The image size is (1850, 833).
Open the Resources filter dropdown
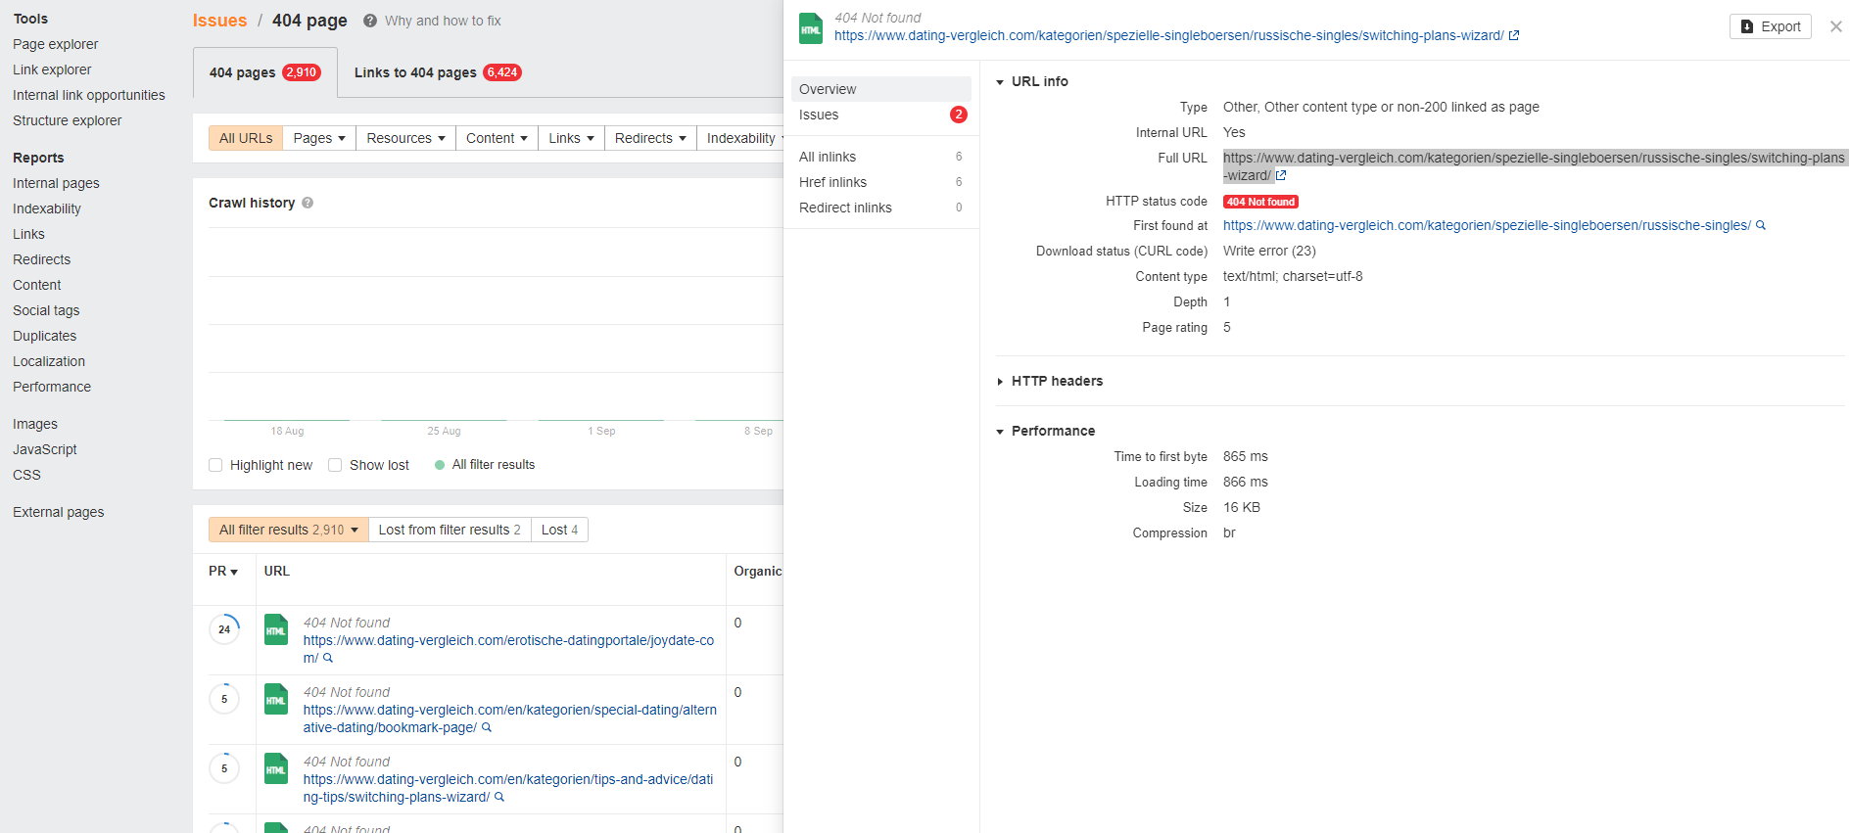click(x=405, y=138)
